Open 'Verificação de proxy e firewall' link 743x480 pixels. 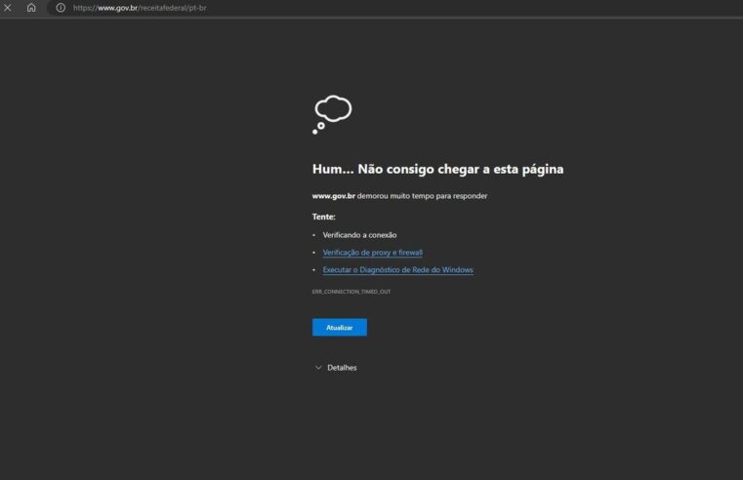[x=372, y=253]
